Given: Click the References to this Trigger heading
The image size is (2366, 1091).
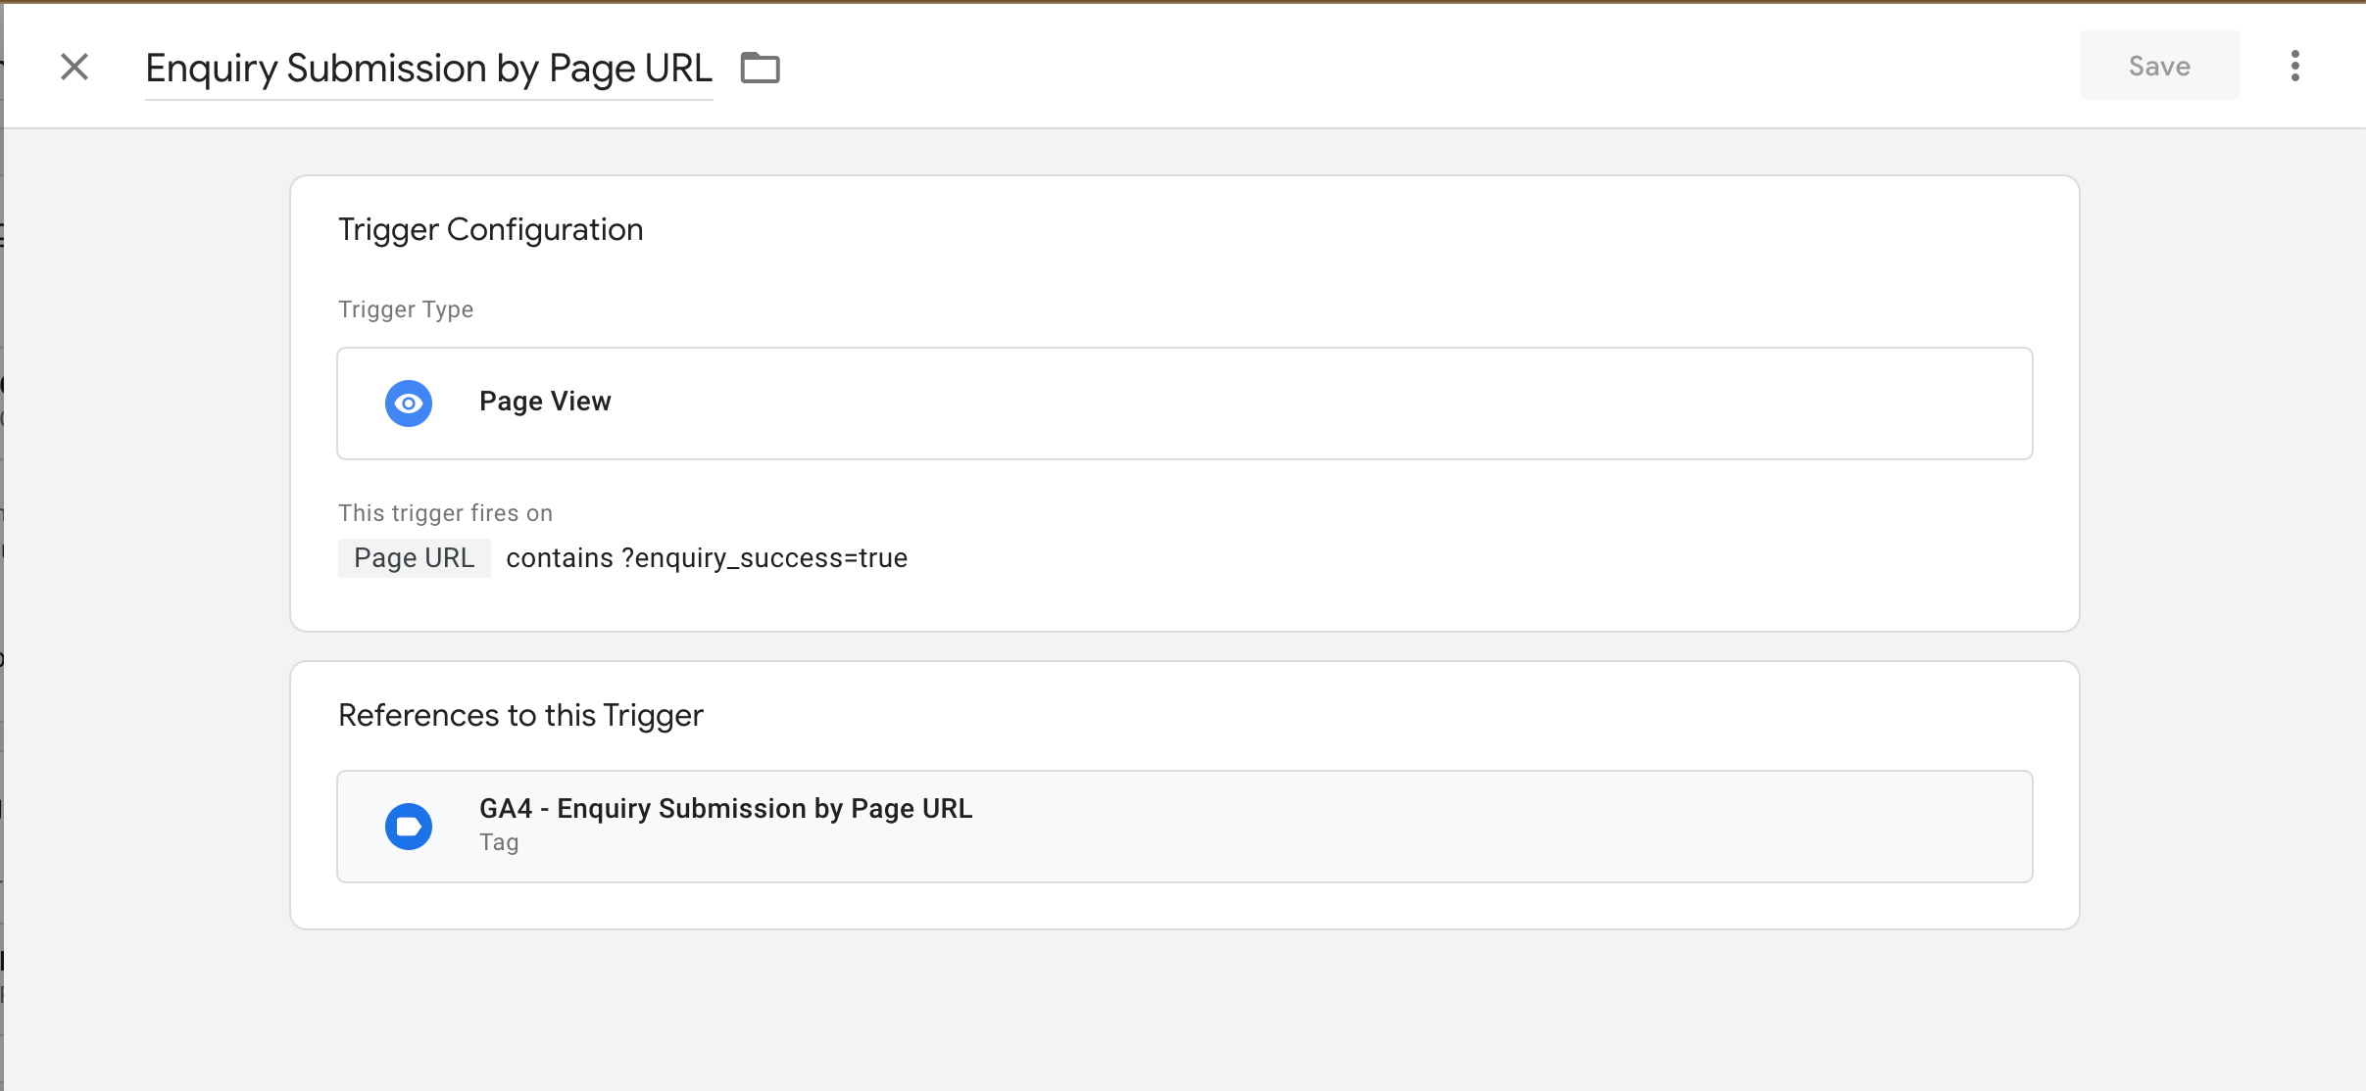Looking at the screenshot, I should tap(520, 715).
